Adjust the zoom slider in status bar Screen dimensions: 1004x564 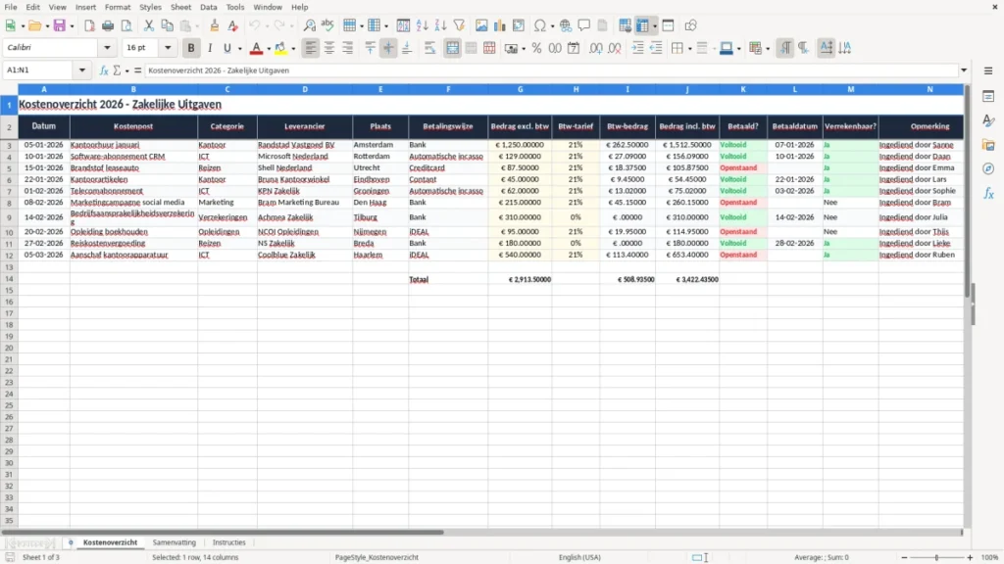(936, 557)
